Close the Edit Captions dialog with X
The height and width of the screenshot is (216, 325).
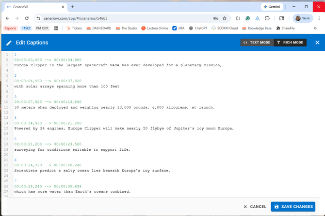pyautogui.click(x=317, y=43)
